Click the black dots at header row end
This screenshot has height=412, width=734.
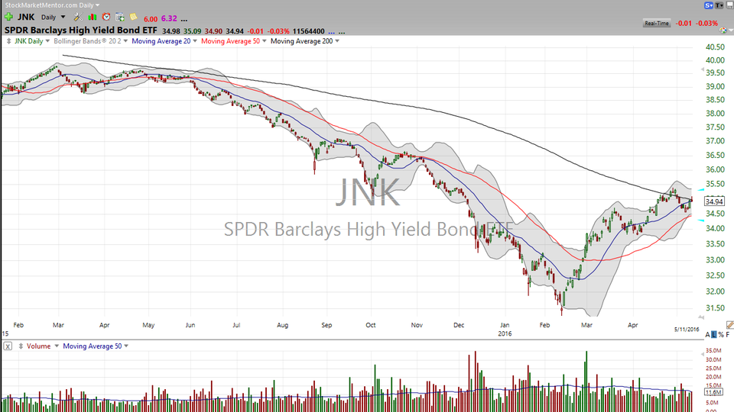[x=343, y=32]
